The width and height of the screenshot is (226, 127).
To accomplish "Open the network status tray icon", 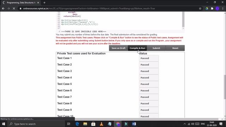I will coord(189,124).
